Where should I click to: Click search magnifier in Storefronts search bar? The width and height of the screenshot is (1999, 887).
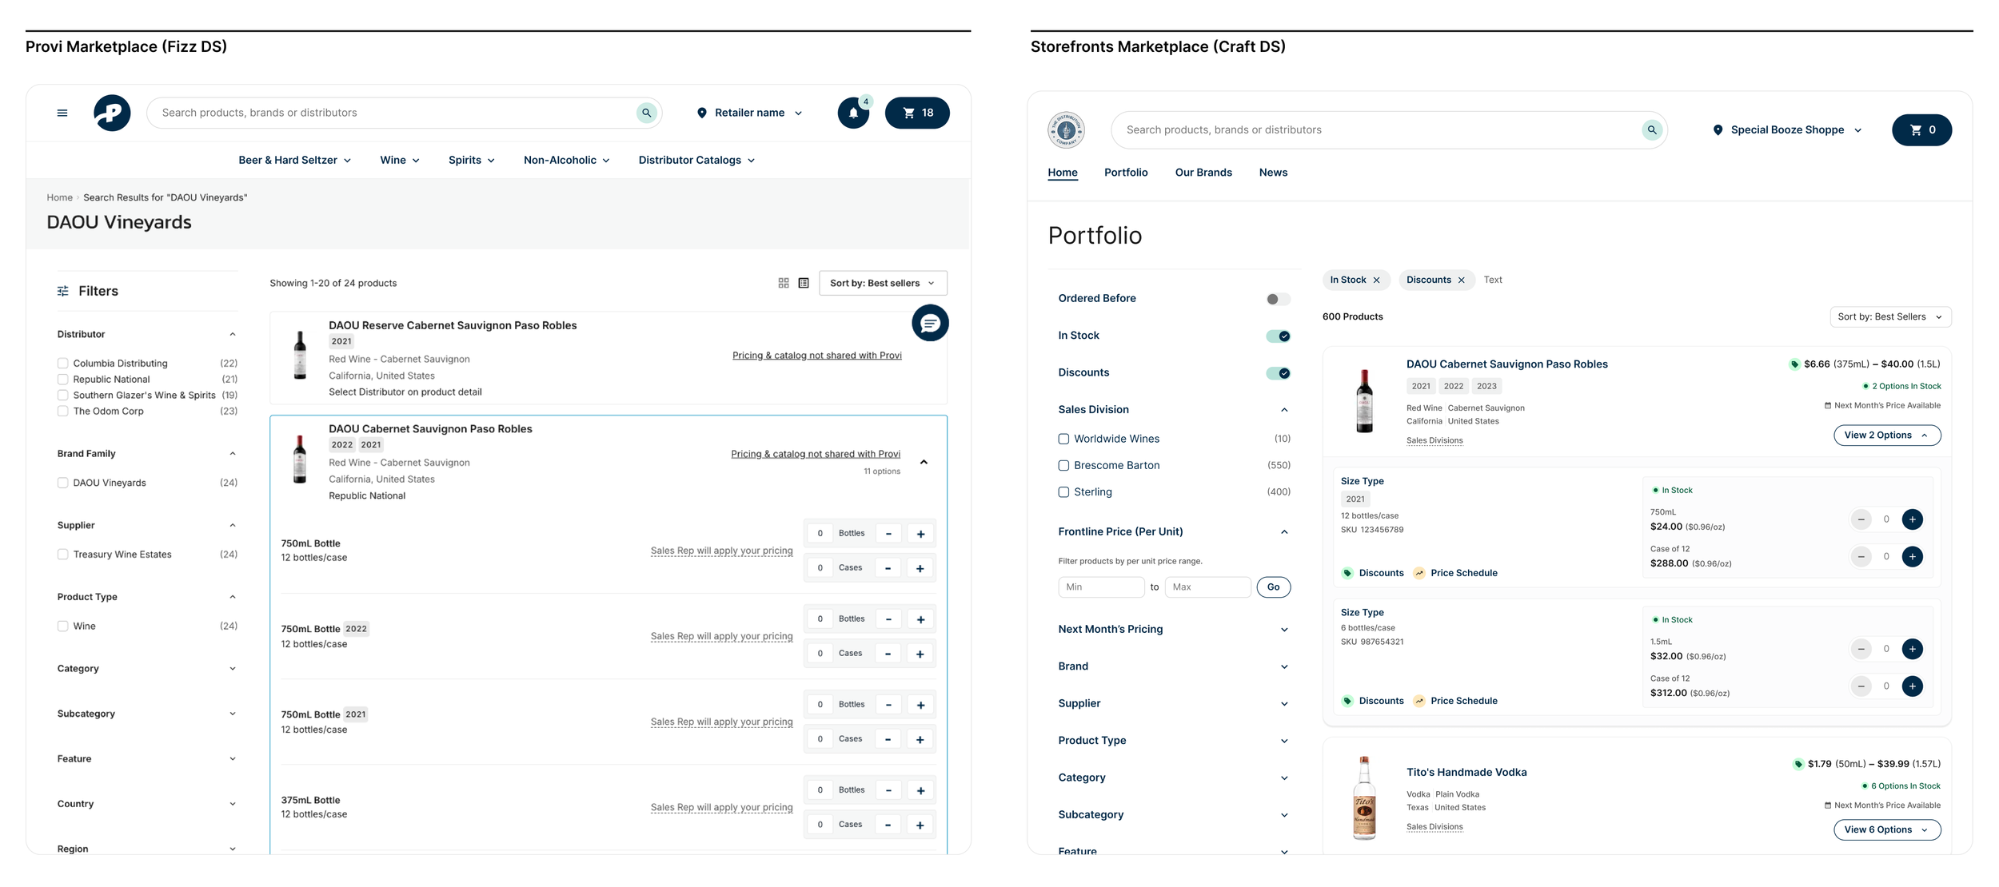pyautogui.click(x=1652, y=129)
